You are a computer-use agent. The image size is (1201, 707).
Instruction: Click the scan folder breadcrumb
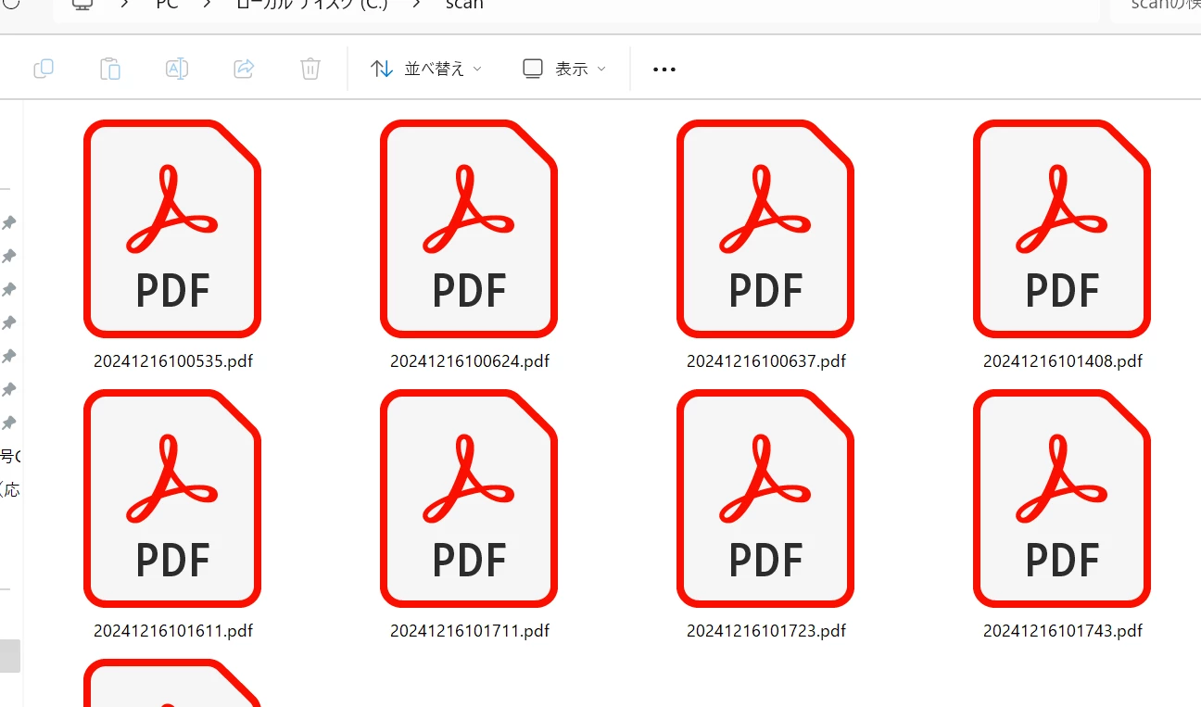tap(464, 5)
